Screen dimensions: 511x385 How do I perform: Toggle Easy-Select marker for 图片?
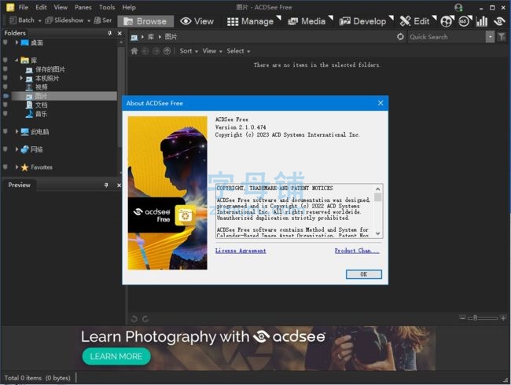point(6,96)
